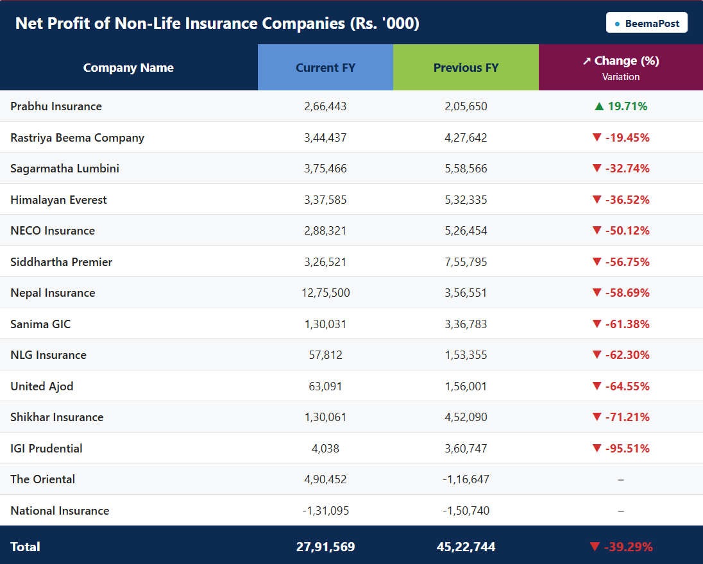The height and width of the screenshot is (564, 703).
Task: Click the Previous FY column header
Action: tap(466, 68)
